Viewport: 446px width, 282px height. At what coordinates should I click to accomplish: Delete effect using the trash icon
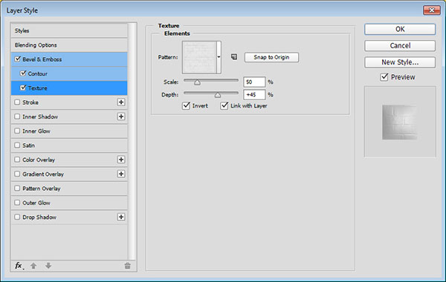(127, 266)
